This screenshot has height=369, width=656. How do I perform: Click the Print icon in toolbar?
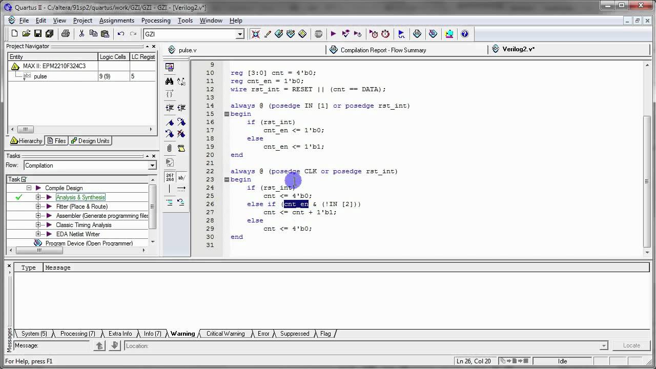click(x=66, y=34)
